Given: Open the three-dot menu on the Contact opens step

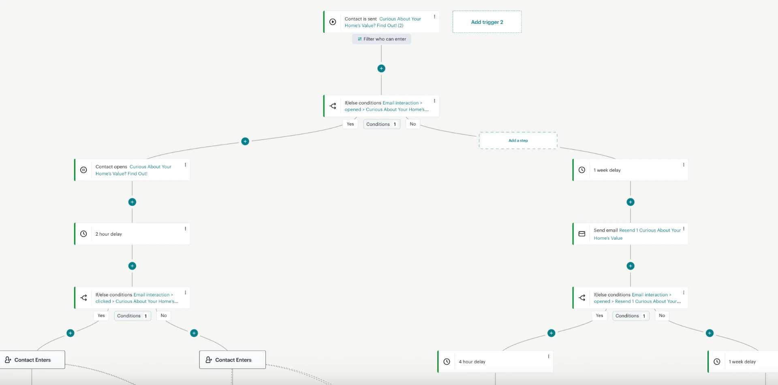Looking at the screenshot, I should (186, 165).
